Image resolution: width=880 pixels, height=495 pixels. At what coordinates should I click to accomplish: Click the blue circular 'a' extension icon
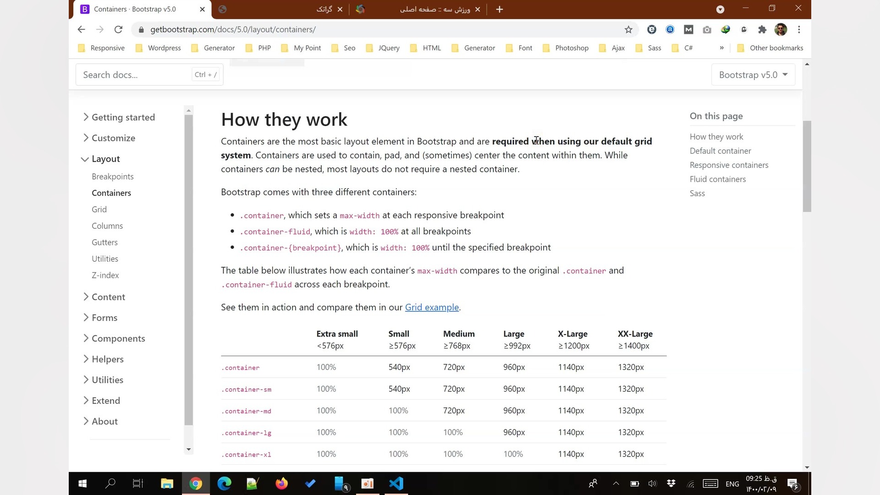[670, 29]
